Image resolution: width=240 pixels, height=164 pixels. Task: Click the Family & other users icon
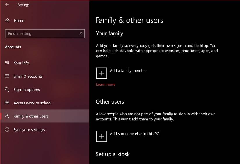[7, 116]
